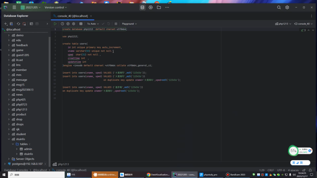Close the console_40 editor tab
Screen dimensions: 317x178
click(x=91, y=16)
